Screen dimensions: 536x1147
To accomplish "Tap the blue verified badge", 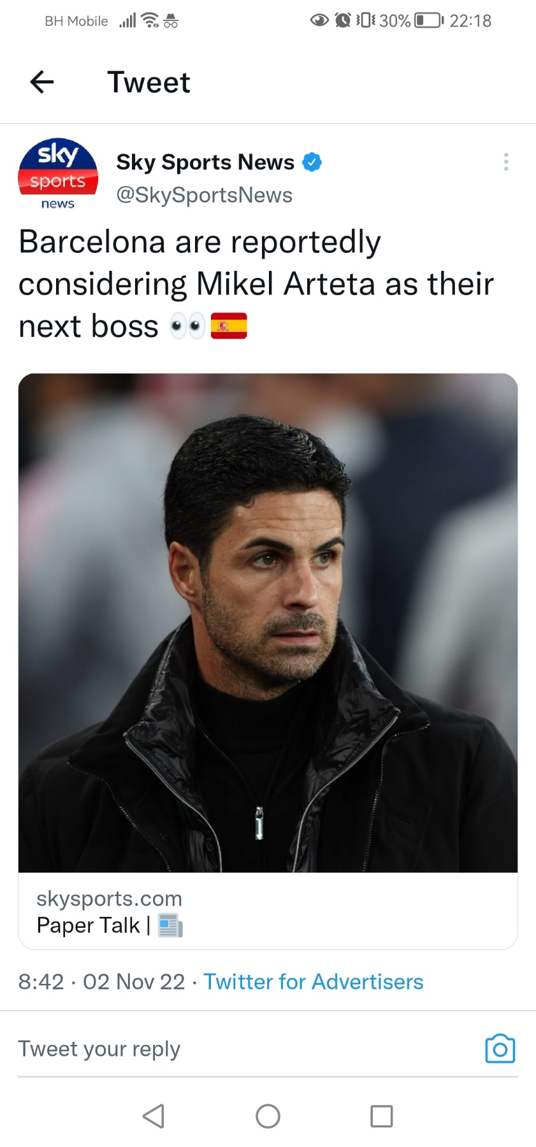I will point(312,162).
